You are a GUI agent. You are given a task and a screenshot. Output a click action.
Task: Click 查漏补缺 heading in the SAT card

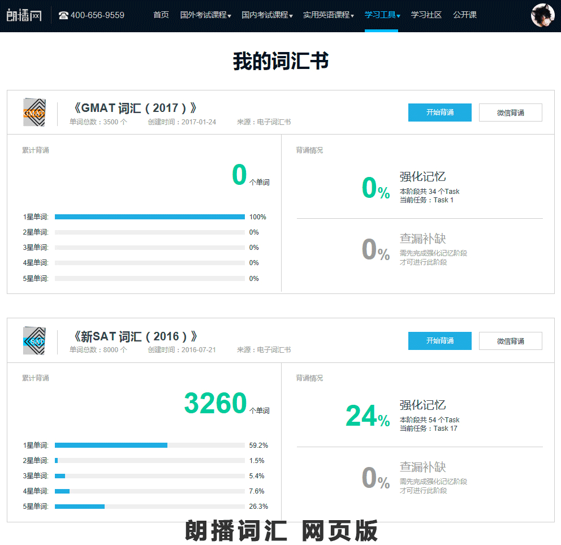pyautogui.click(x=422, y=467)
